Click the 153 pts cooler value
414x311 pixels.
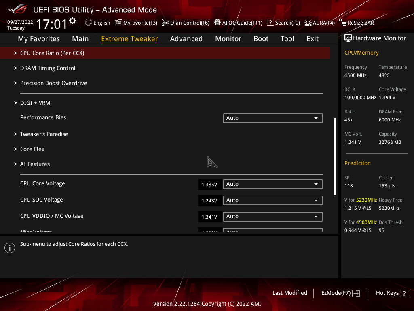[387, 186]
